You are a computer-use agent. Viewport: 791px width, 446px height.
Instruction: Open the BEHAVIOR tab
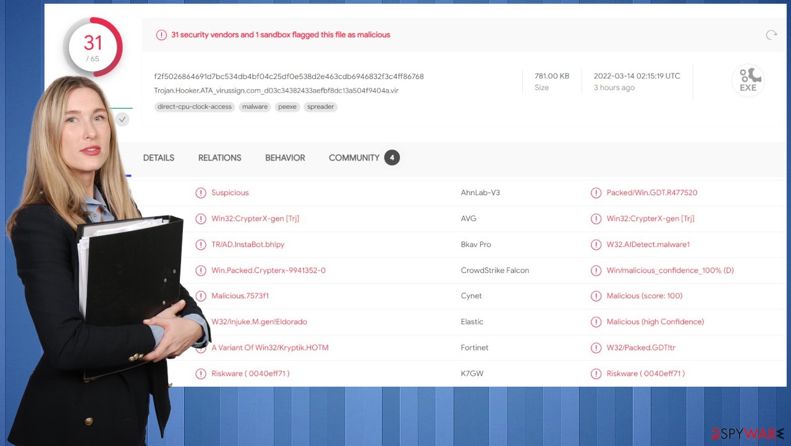(x=285, y=158)
